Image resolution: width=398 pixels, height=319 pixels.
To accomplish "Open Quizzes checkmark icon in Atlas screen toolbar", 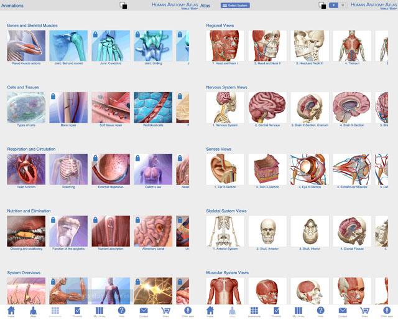I will (276, 311).
